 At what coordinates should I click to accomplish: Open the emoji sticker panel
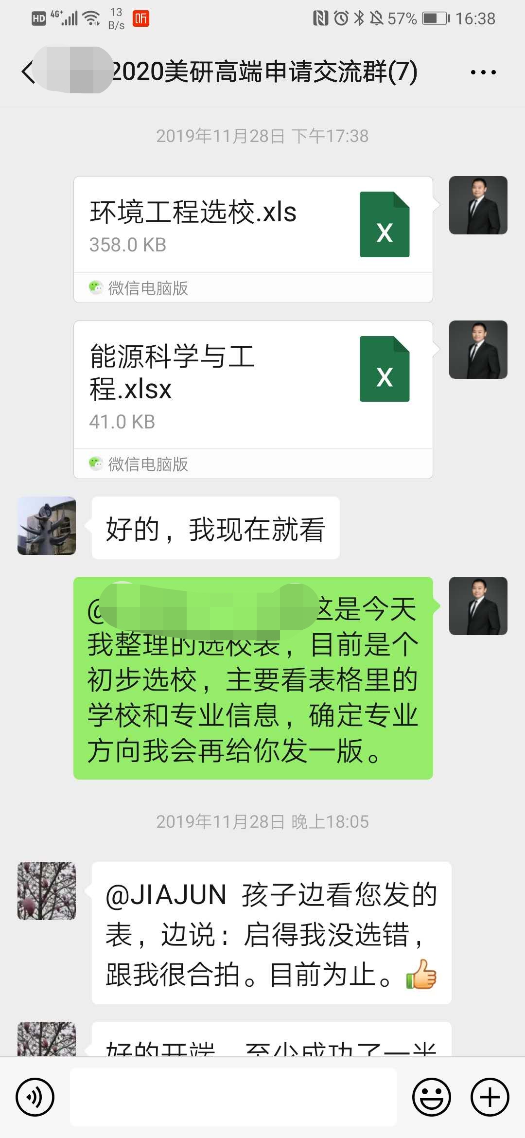431,1097
